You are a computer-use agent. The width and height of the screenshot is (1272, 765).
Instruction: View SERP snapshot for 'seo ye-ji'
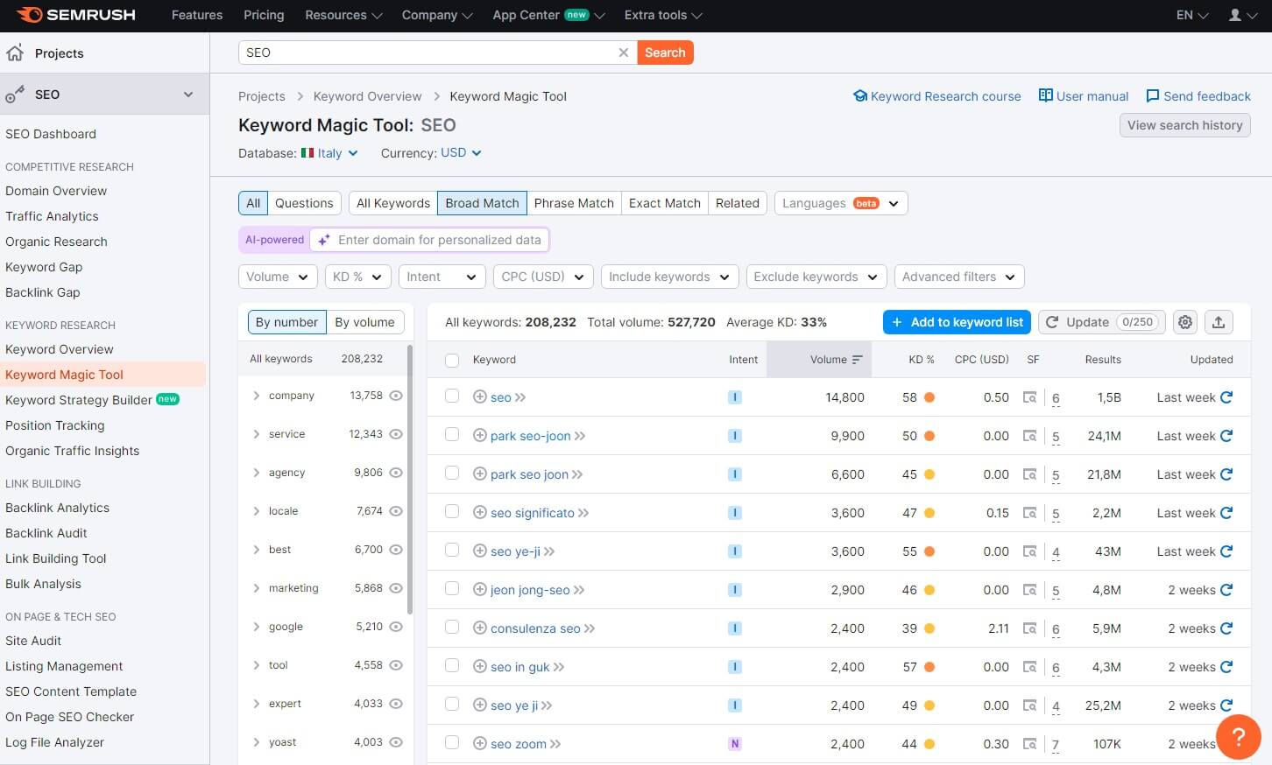click(1030, 551)
